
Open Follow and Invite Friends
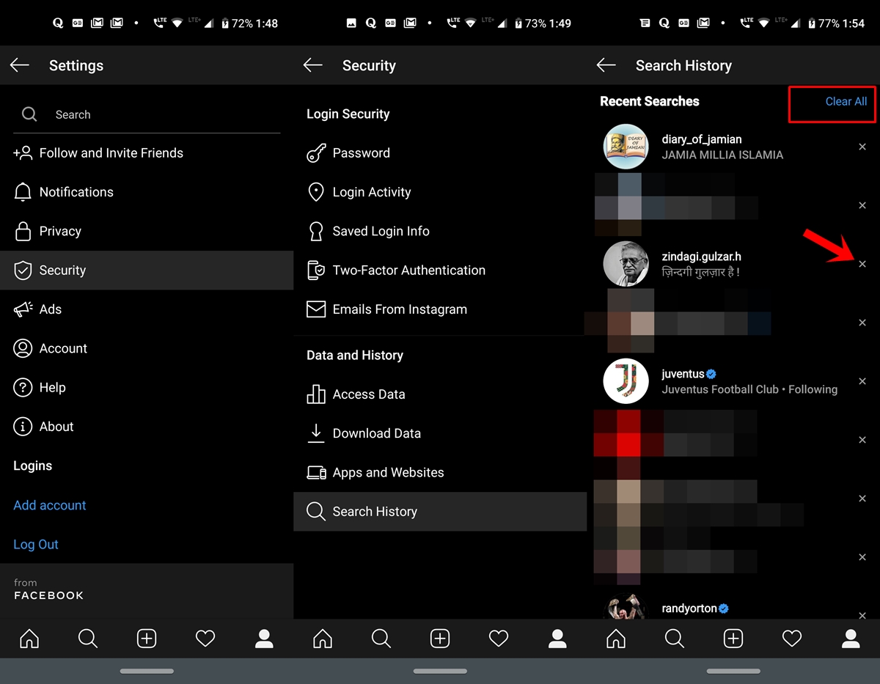(147, 153)
